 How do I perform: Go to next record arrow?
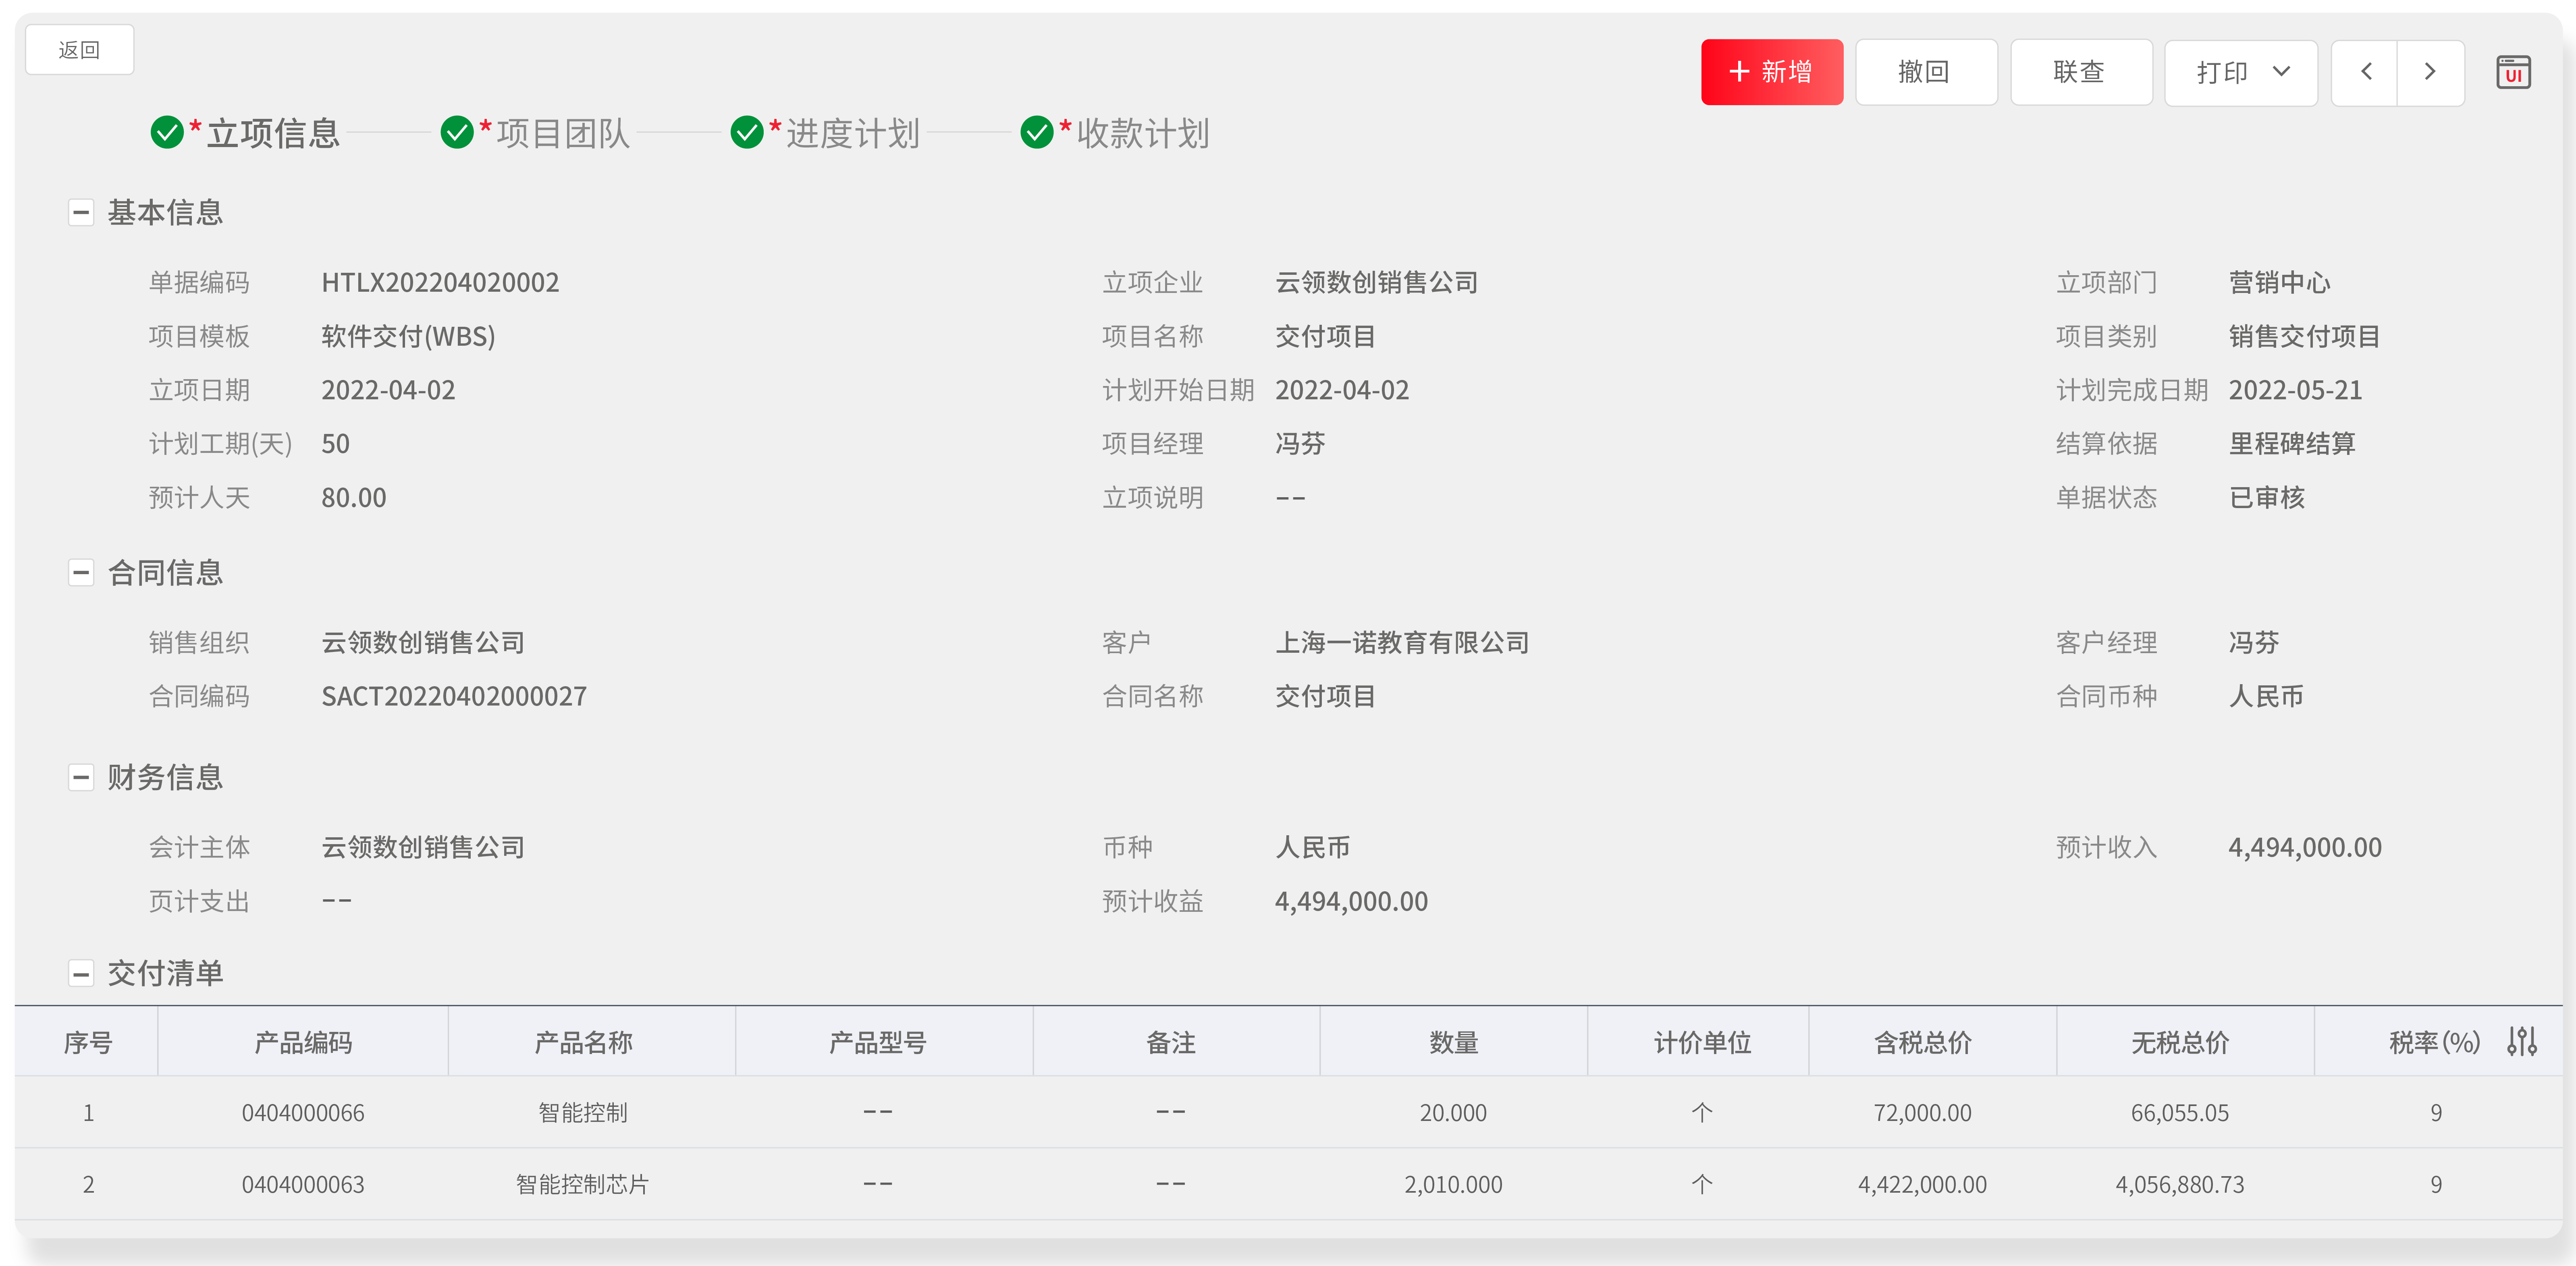[2430, 72]
